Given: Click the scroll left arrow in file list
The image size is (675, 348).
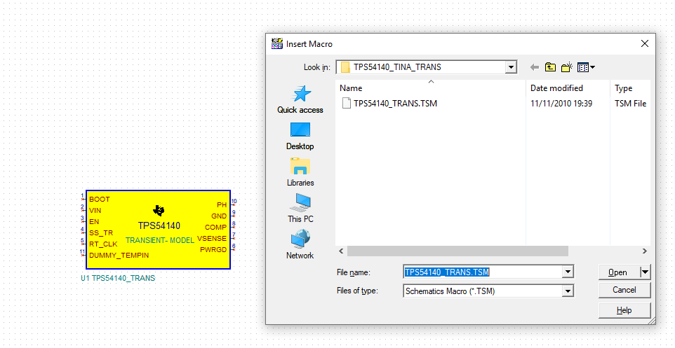Looking at the screenshot, I should 342,251.
